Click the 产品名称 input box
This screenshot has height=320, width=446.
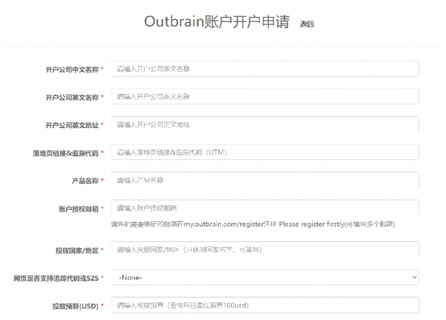(265, 180)
